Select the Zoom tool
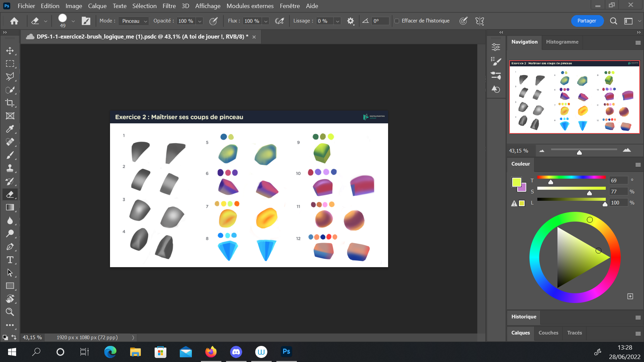 point(10,312)
